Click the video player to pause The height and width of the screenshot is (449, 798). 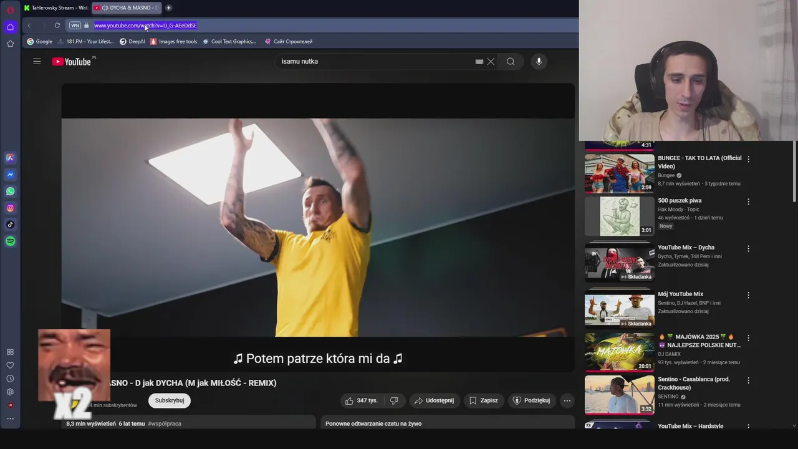coord(318,228)
